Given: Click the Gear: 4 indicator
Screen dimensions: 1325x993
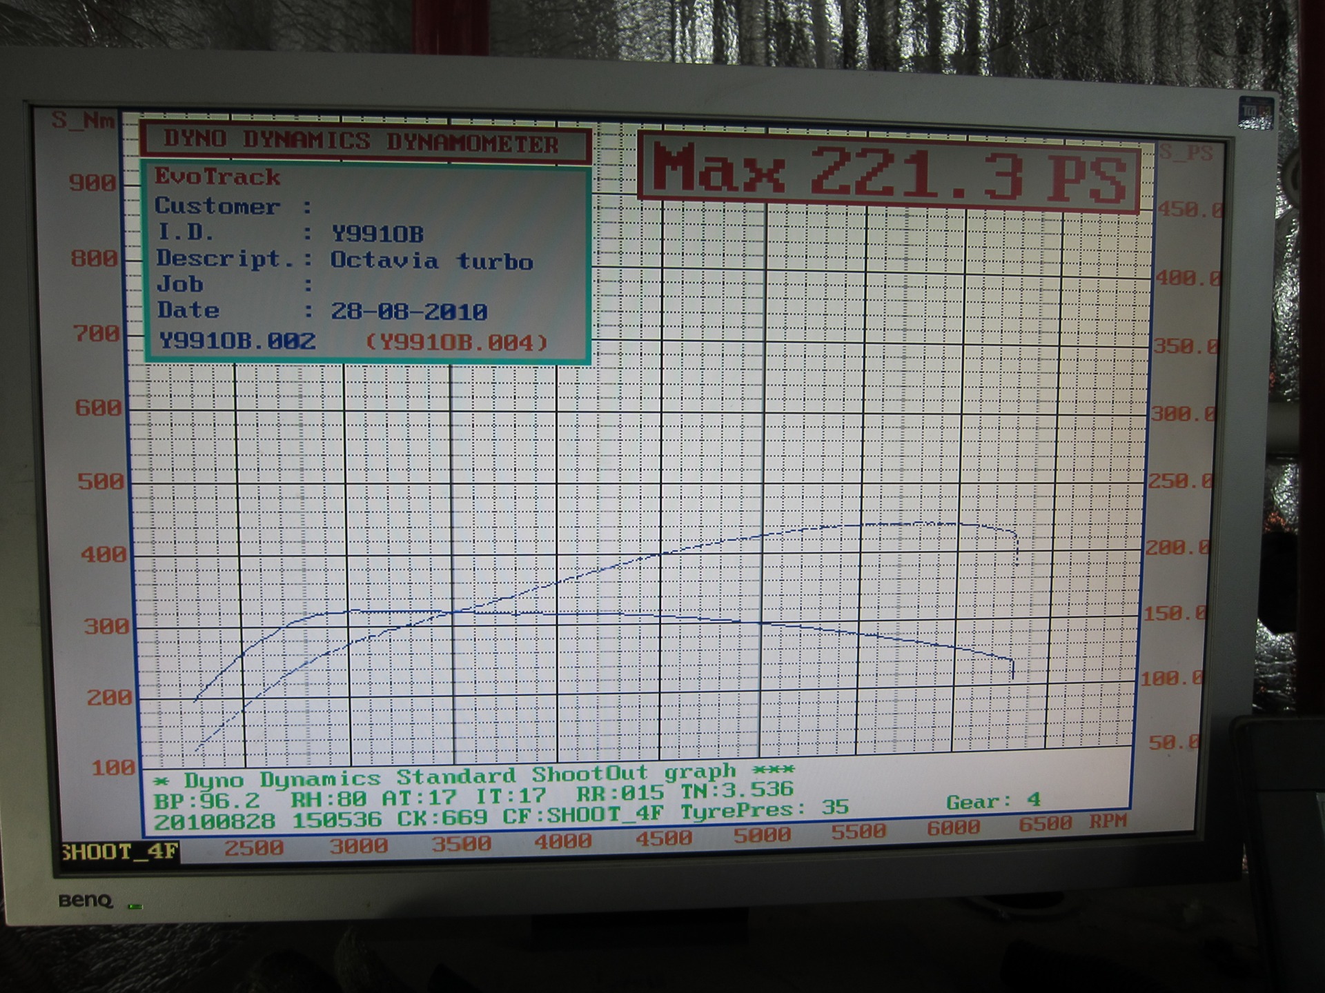Looking at the screenshot, I should (992, 801).
